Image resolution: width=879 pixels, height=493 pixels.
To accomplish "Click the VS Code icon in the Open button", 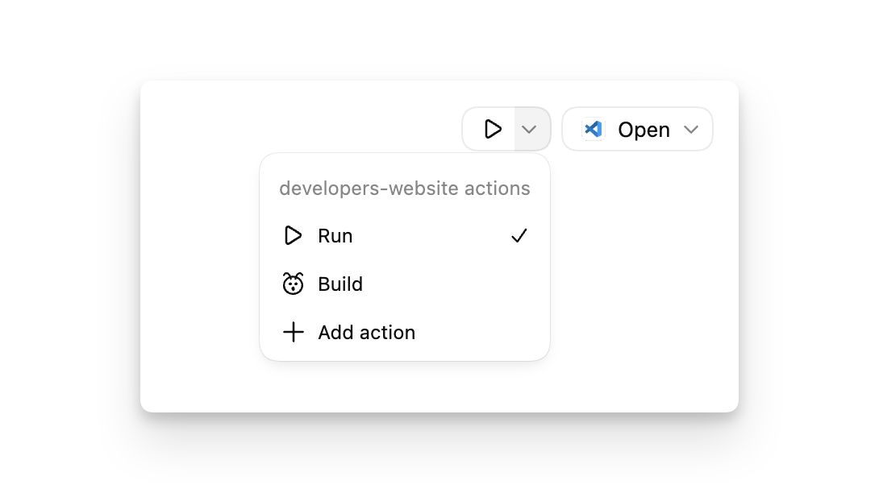I will [x=593, y=128].
